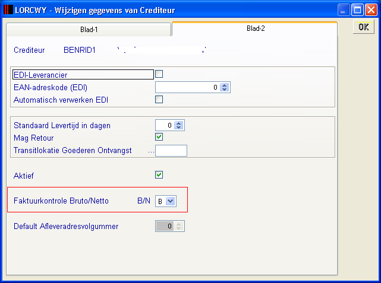Toggle the Aktief checkbox off

(x=159, y=175)
